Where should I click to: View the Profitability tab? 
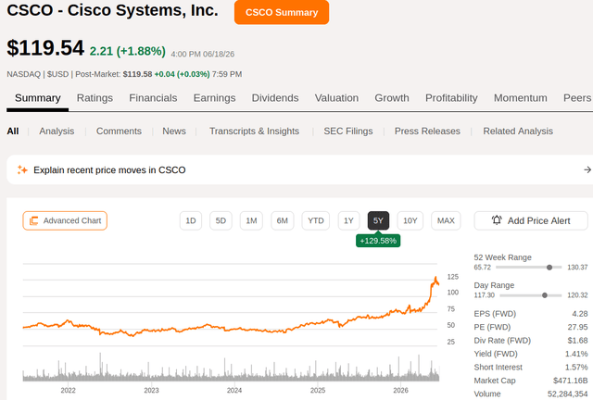(x=451, y=98)
